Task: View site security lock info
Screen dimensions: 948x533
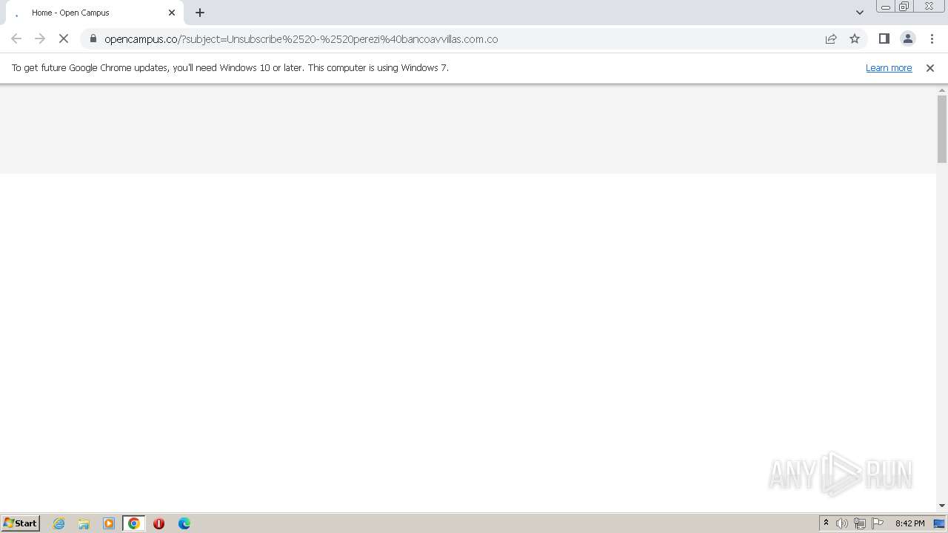Action: point(93,38)
